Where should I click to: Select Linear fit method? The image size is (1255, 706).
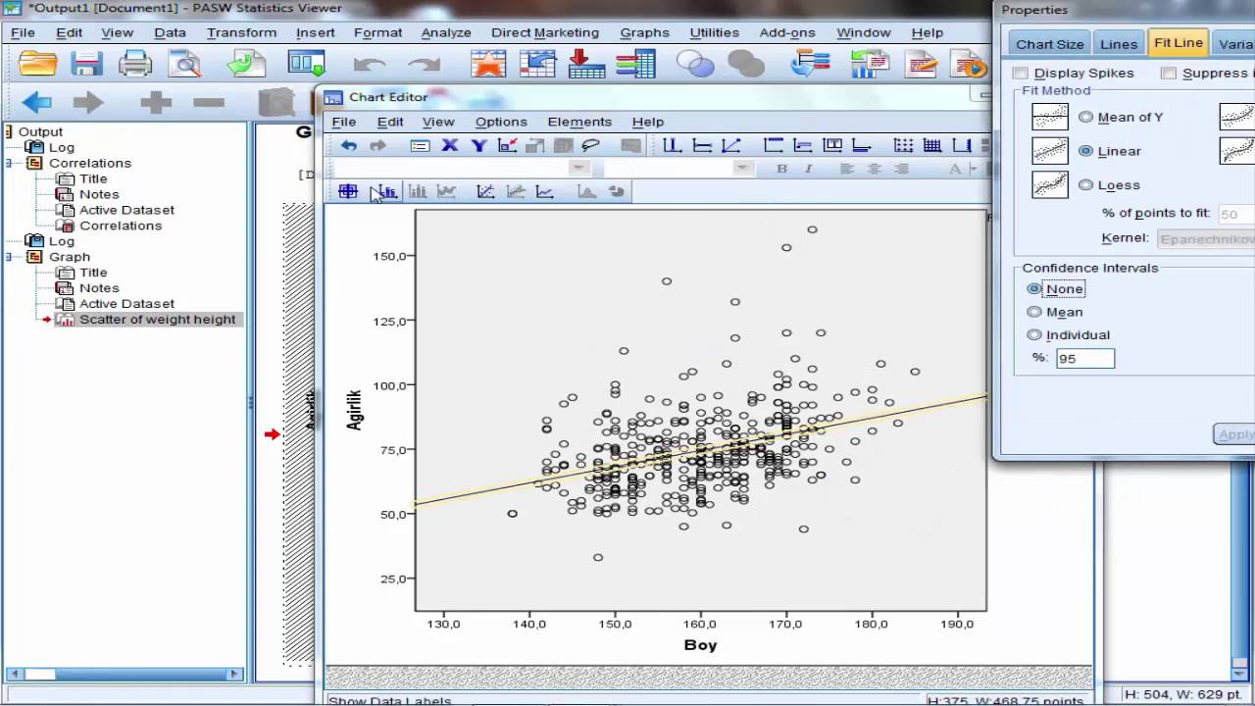pyautogui.click(x=1085, y=151)
